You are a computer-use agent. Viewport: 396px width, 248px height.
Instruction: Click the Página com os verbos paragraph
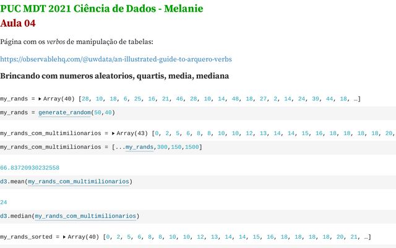pyautogui.click(x=77, y=42)
